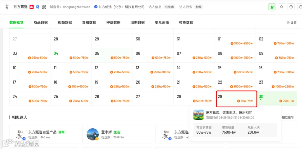Select calendar day 22 with 2500w-5000w

coord(235,84)
